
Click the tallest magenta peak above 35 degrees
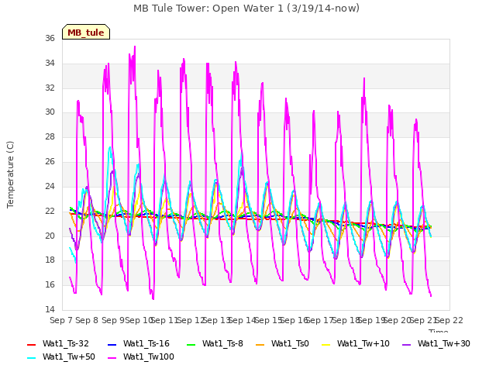pyautogui.click(x=135, y=47)
